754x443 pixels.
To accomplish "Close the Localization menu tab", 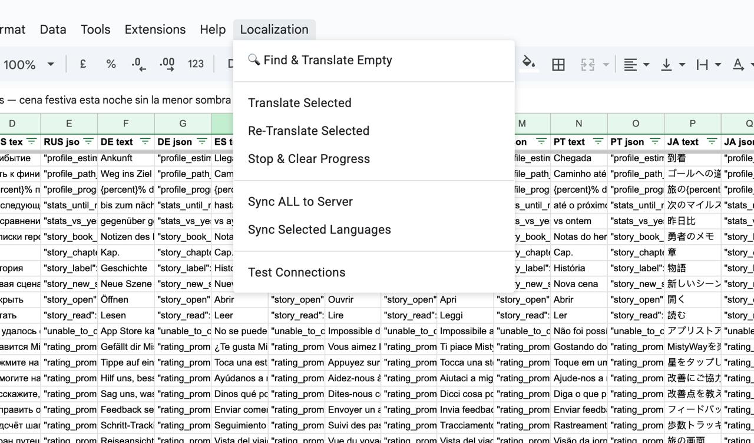I will tap(274, 29).
